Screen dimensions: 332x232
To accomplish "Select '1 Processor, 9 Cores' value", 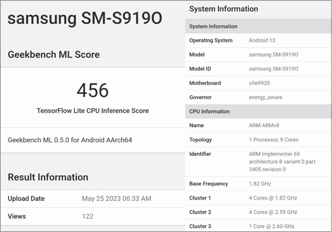I will [x=273, y=140].
